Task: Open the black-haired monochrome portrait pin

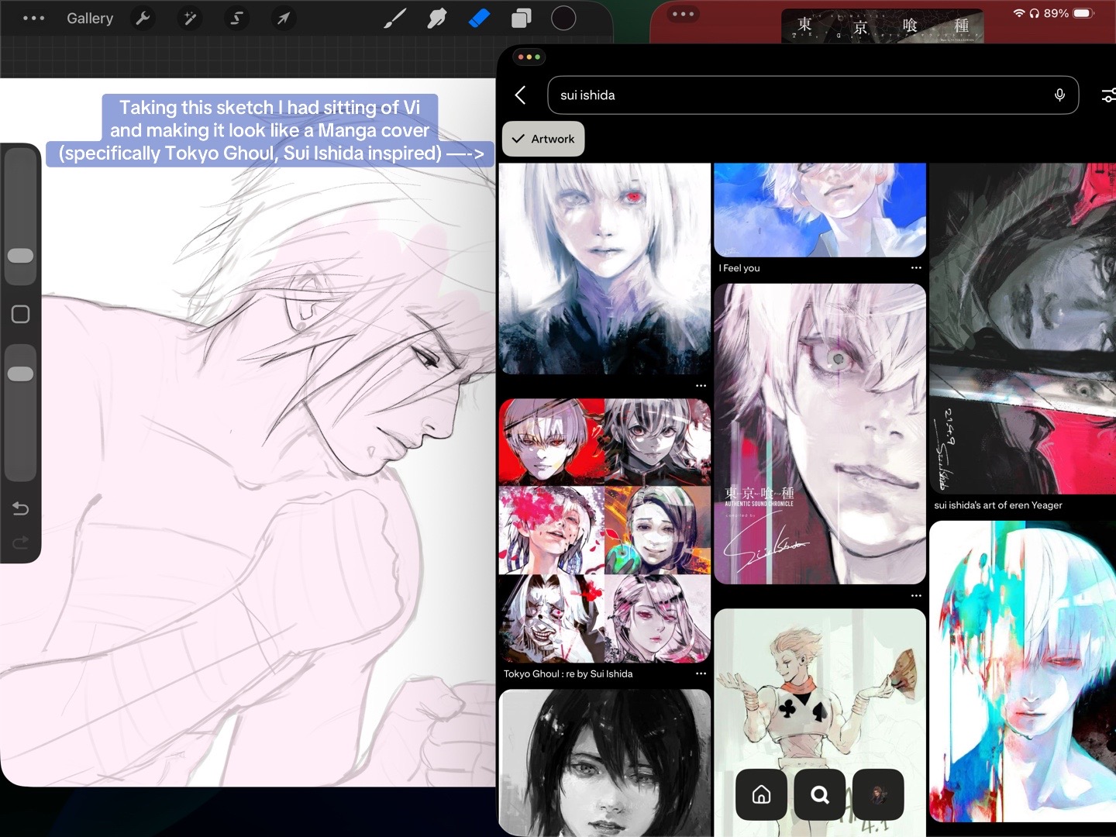Action: click(604, 763)
